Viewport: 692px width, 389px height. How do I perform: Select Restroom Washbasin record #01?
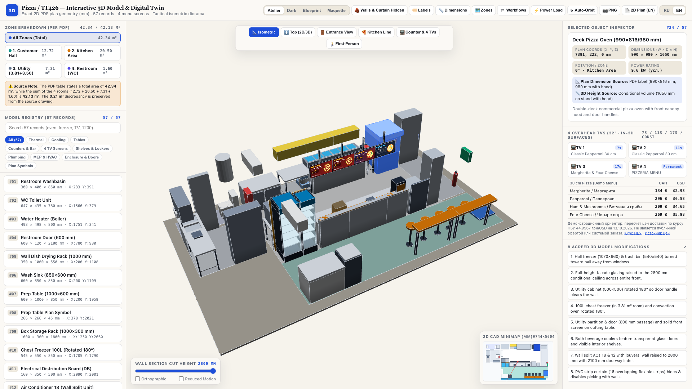coord(63,184)
